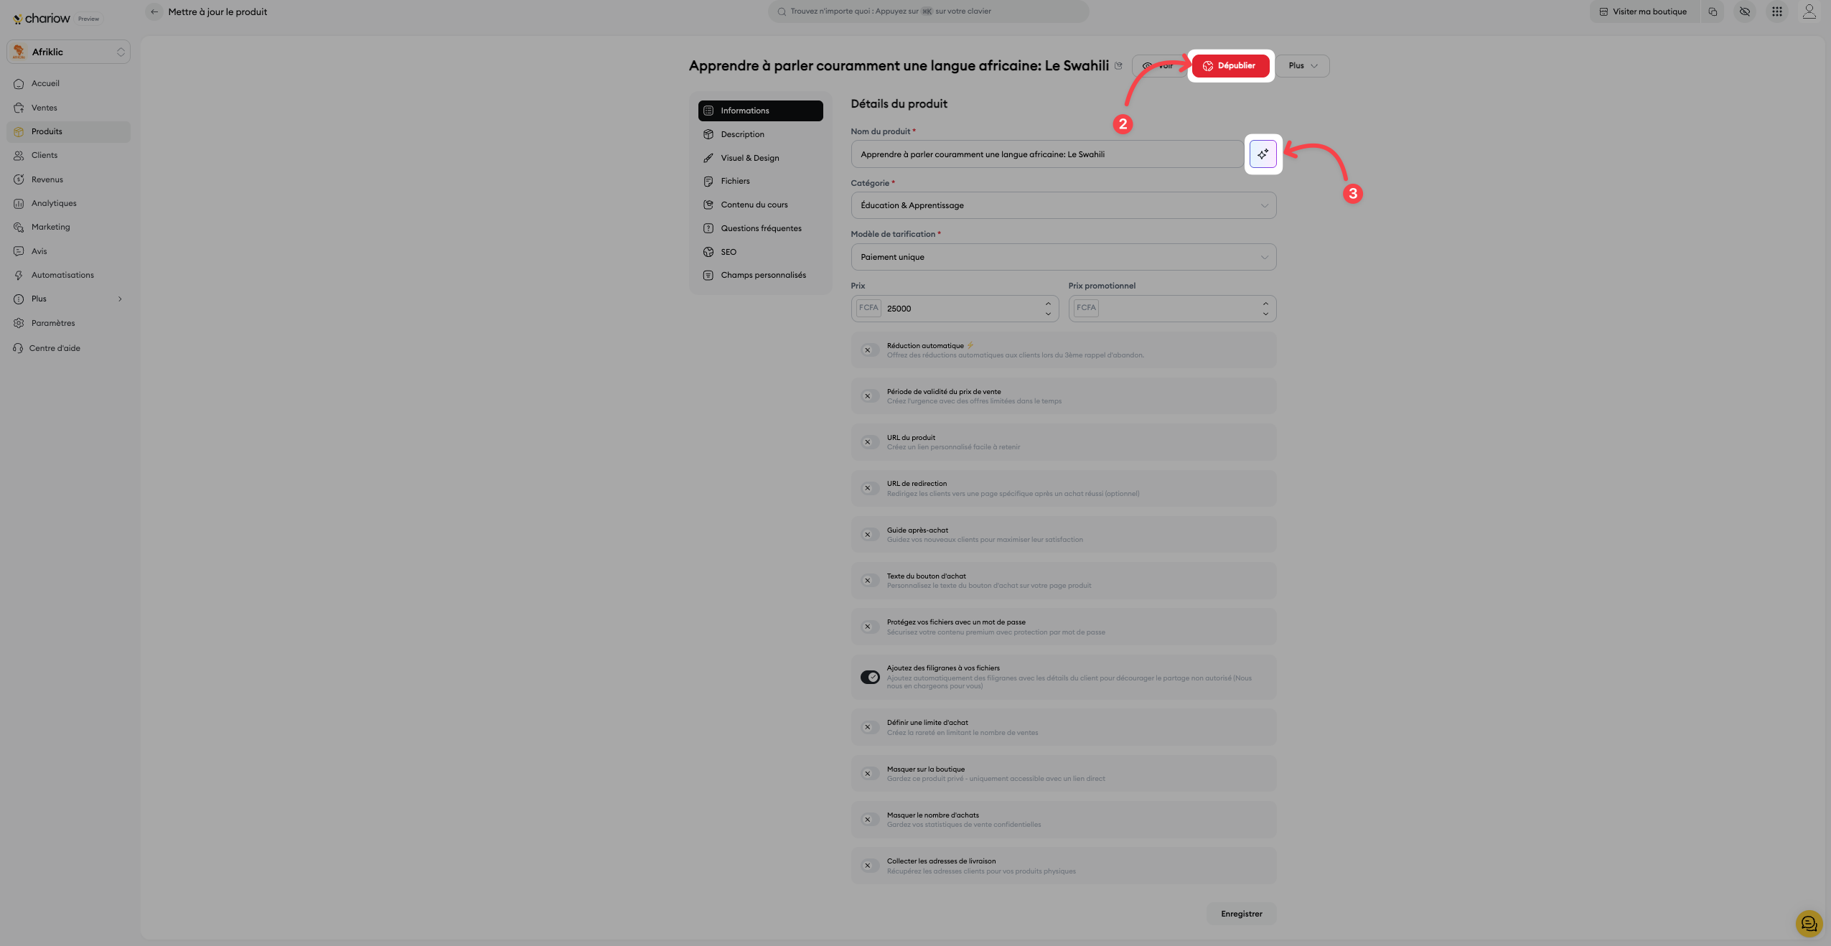Click the copy link icon beside Visiter ma boutique
The height and width of the screenshot is (946, 1831).
(1713, 11)
